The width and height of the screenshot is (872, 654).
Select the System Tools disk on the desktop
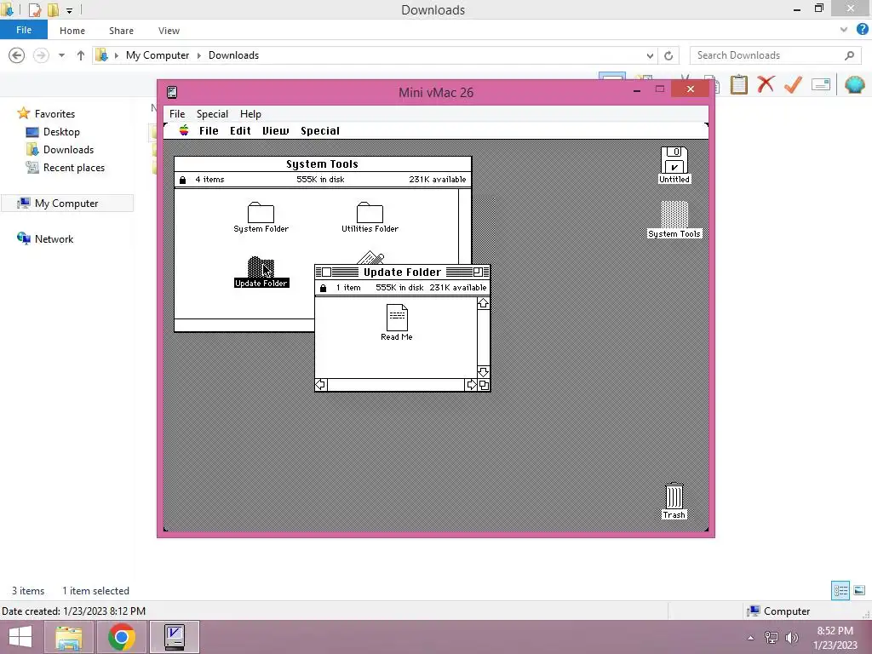[x=674, y=215]
